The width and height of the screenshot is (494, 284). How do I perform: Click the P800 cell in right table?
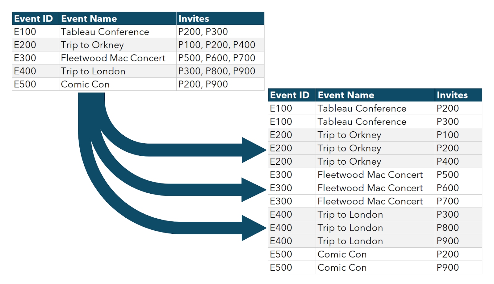click(x=458, y=228)
